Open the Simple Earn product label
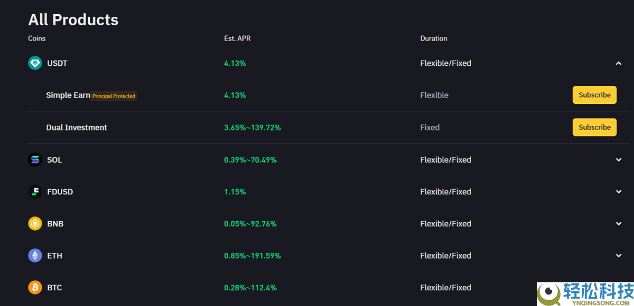This screenshot has height=306, width=634. click(x=68, y=95)
